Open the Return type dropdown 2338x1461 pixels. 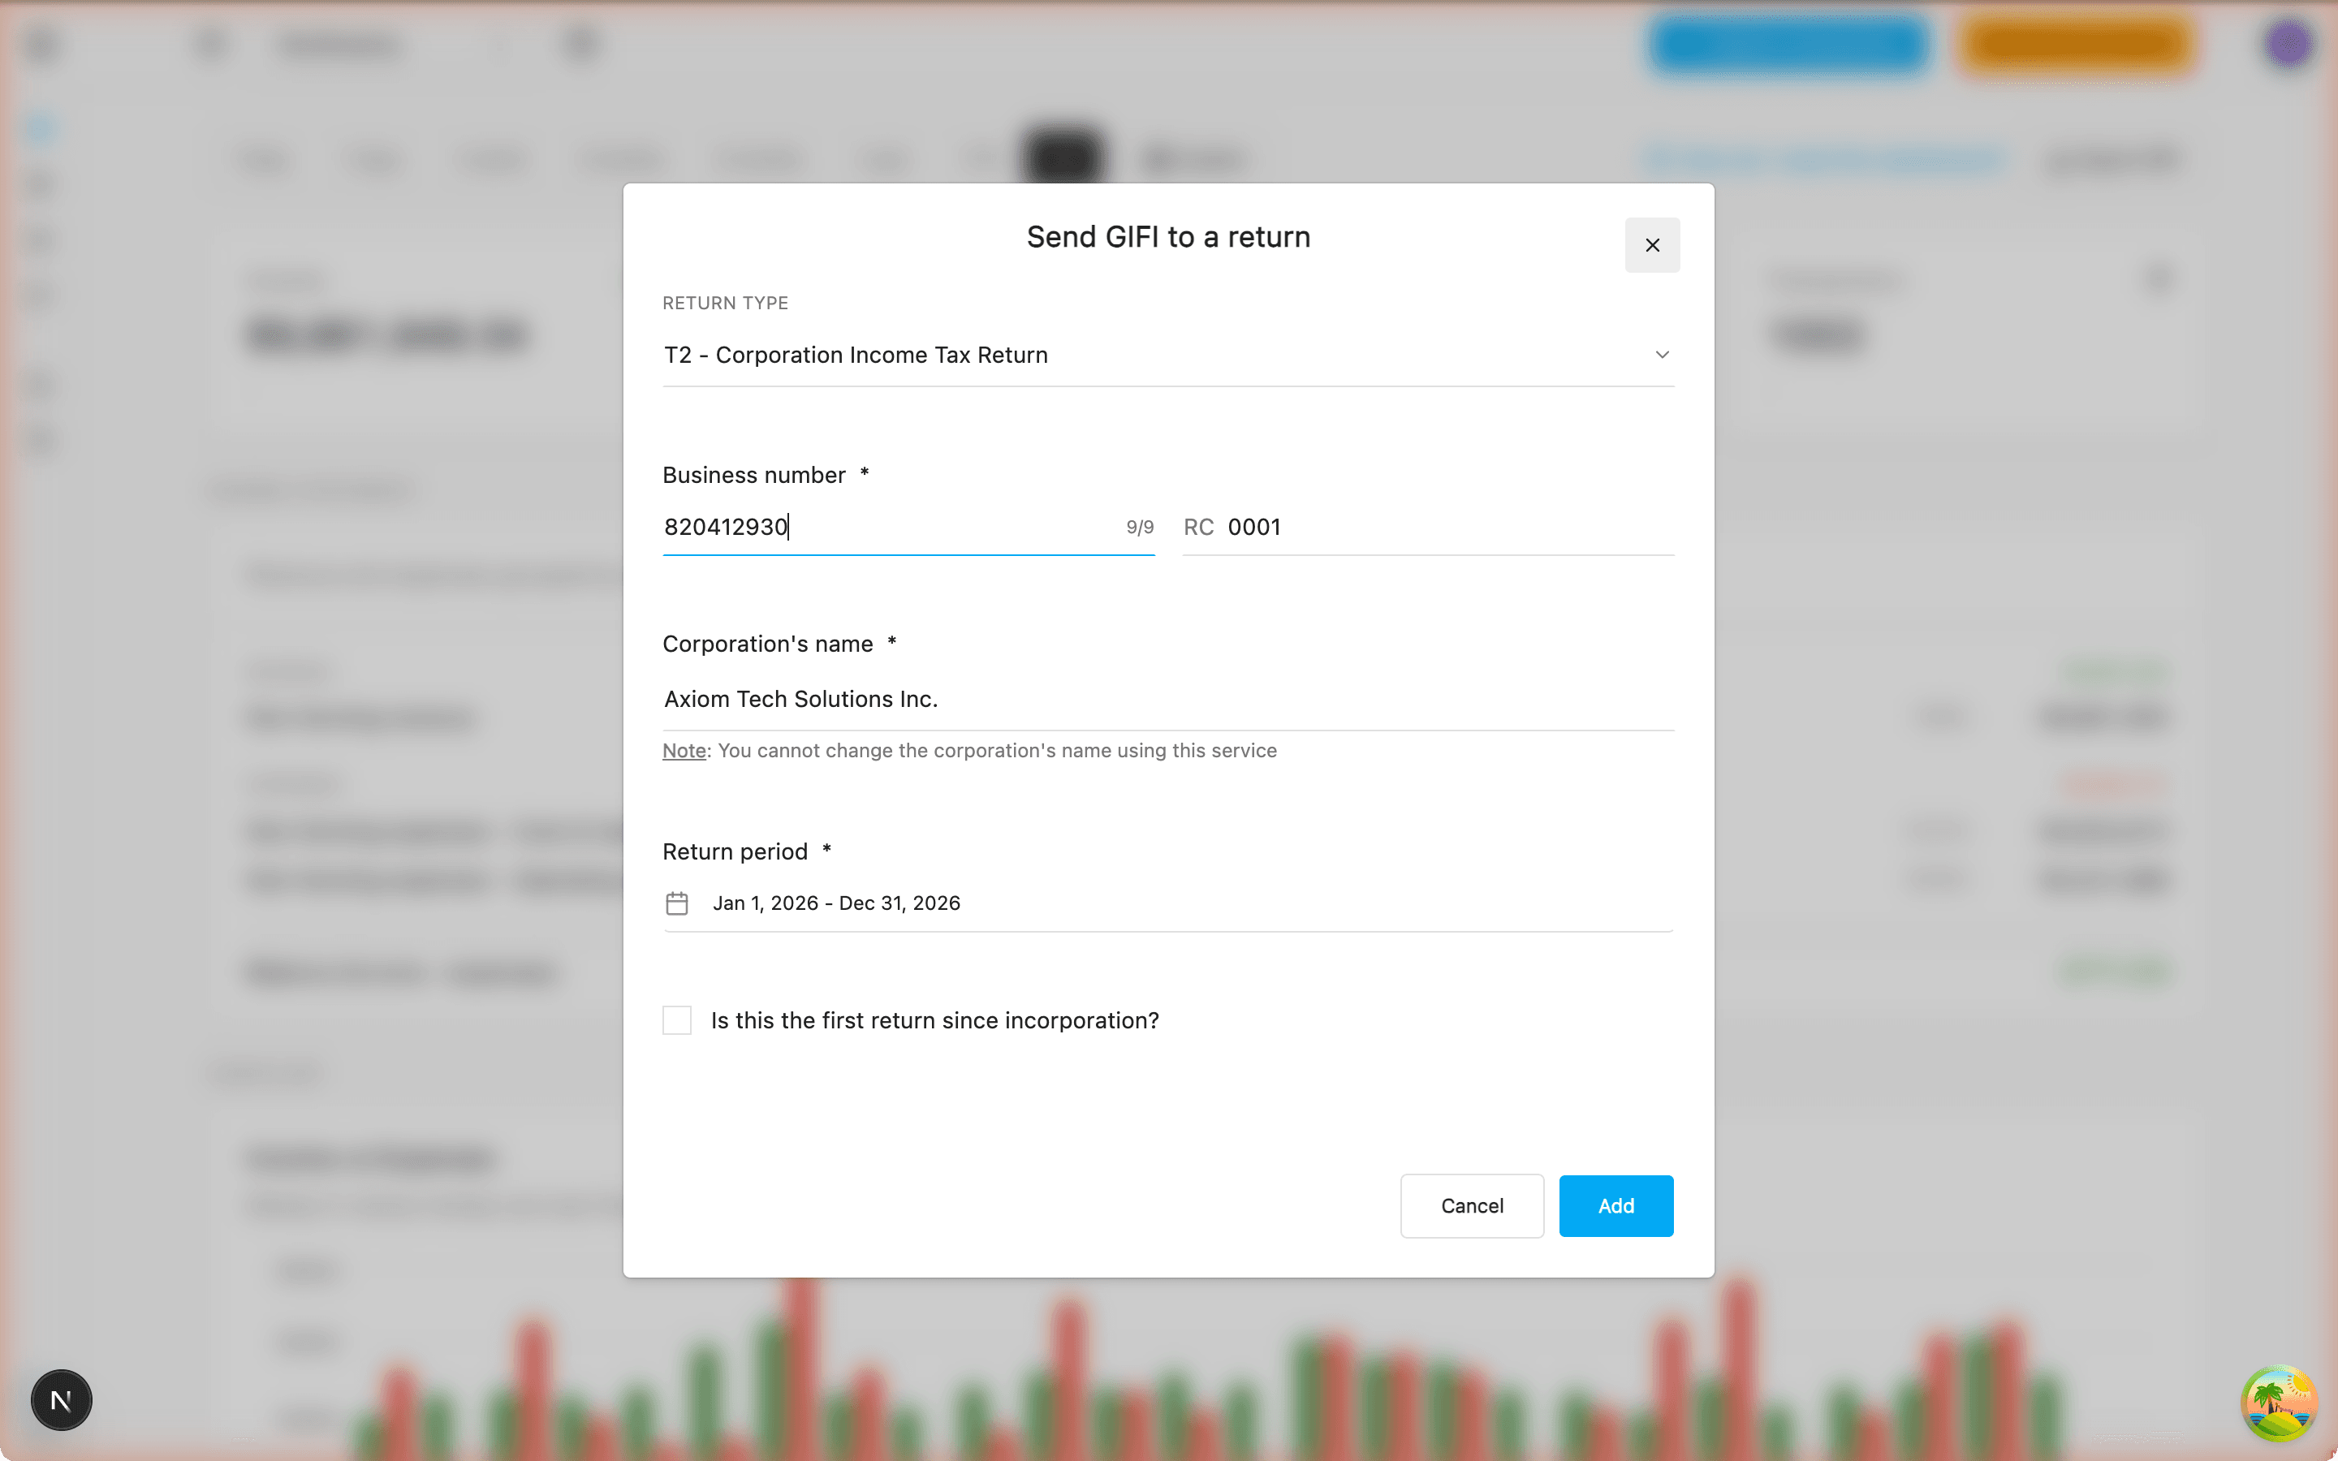pos(1168,355)
